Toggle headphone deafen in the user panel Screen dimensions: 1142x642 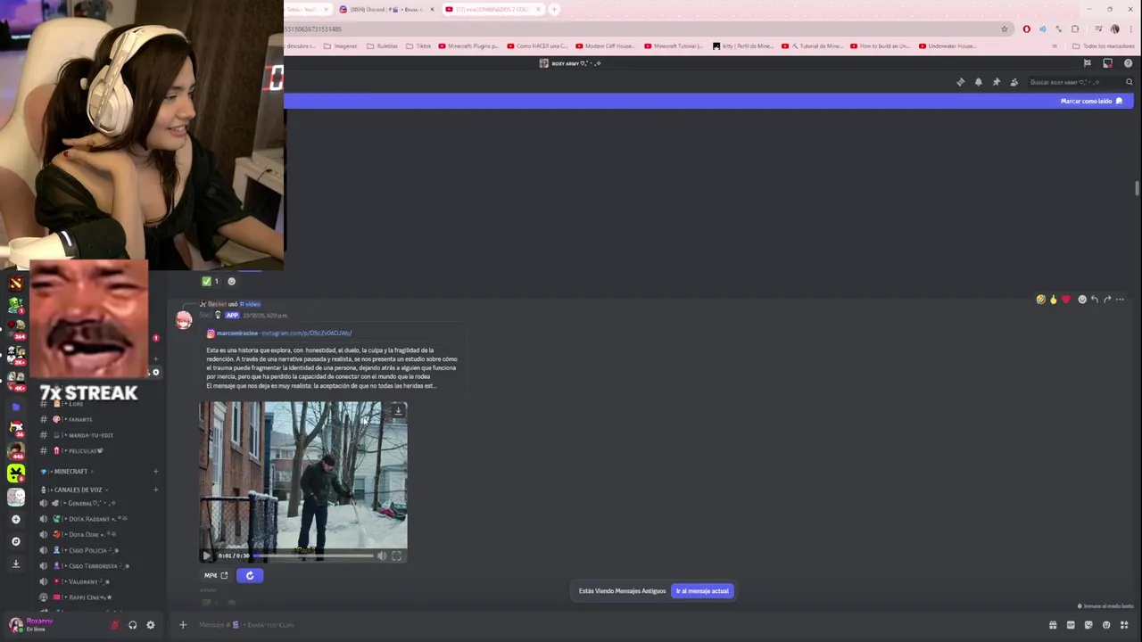(x=132, y=625)
